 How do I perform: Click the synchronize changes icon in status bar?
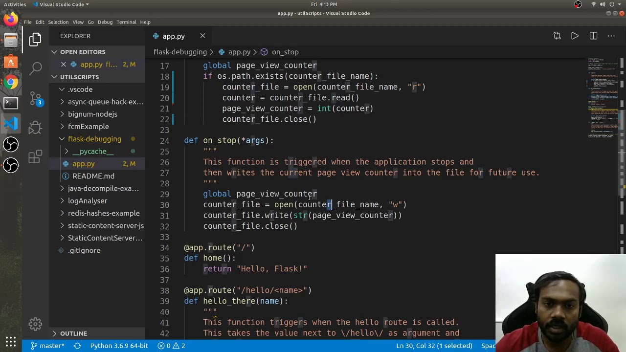tap(77, 346)
